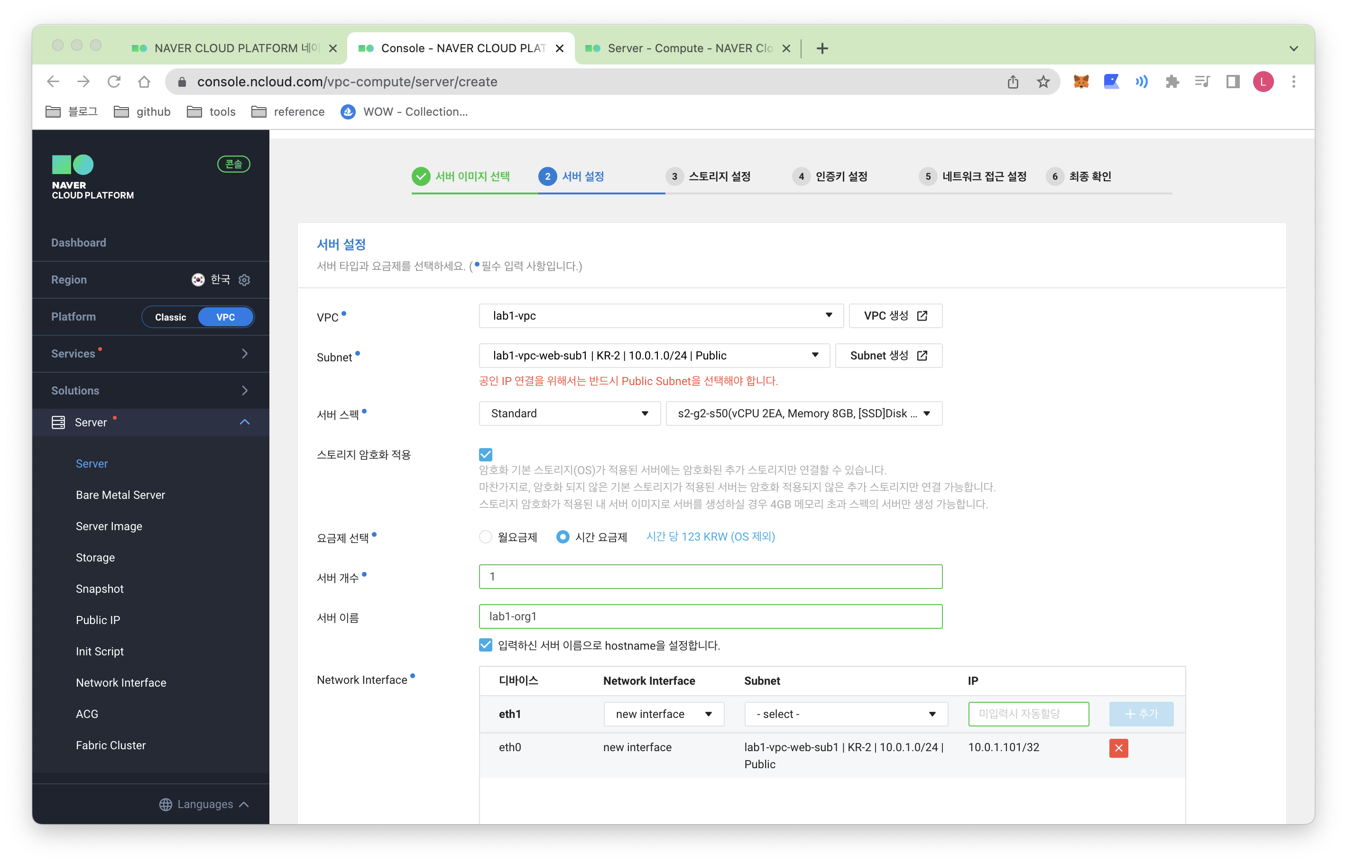Click the browser reload icon
The width and height of the screenshot is (1347, 864).
(114, 82)
